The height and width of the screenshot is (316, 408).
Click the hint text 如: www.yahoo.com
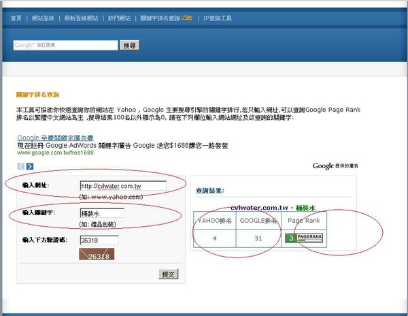pyautogui.click(x=111, y=197)
